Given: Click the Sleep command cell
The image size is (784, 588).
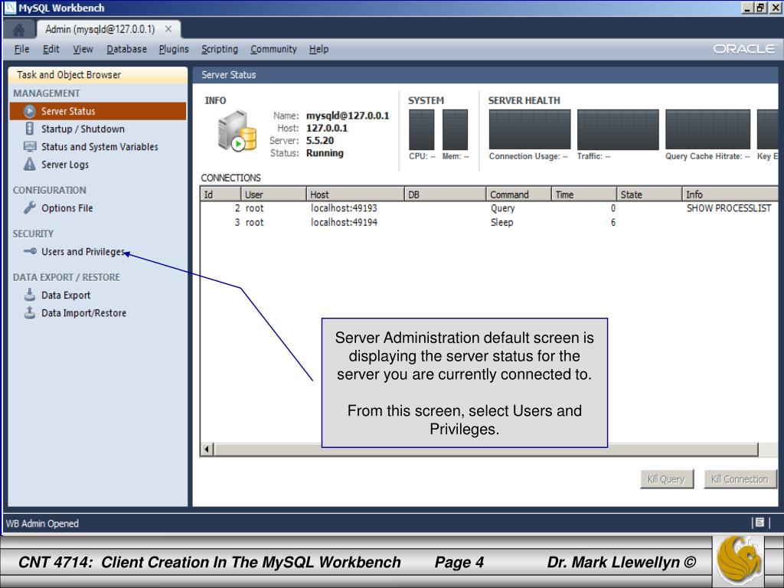Looking at the screenshot, I should [x=501, y=222].
